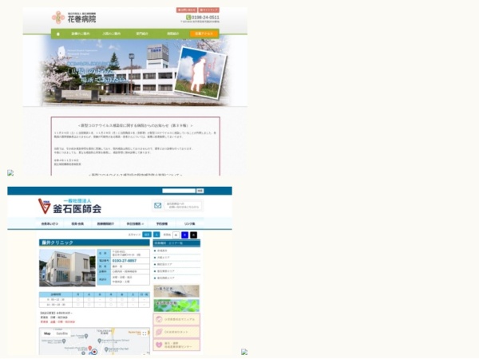Click the right red button above phone number

pos(209,10)
